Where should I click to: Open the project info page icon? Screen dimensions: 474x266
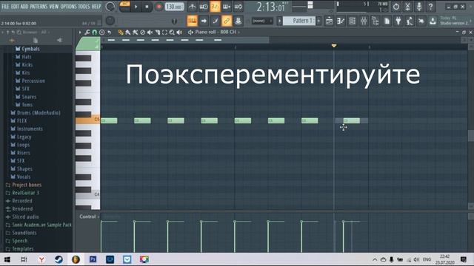click(x=387, y=21)
